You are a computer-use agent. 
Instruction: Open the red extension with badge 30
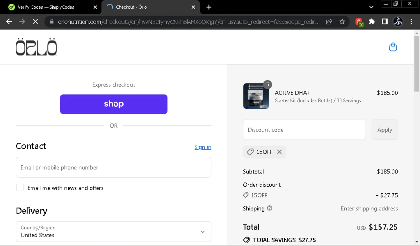tap(359, 22)
